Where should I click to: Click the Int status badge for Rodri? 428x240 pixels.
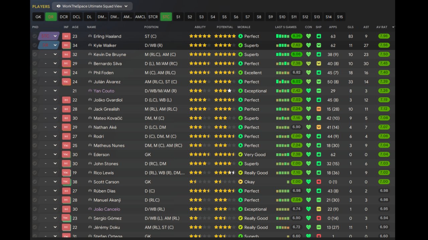pyautogui.click(x=66, y=136)
